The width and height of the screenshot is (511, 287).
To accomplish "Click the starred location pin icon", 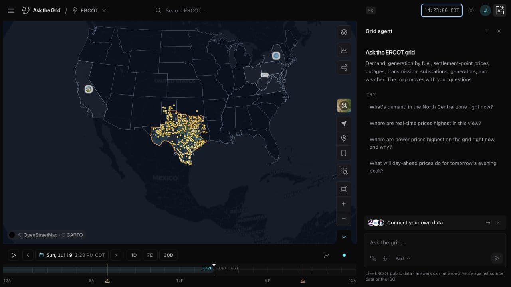I will pyautogui.click(x=344, y=138).
